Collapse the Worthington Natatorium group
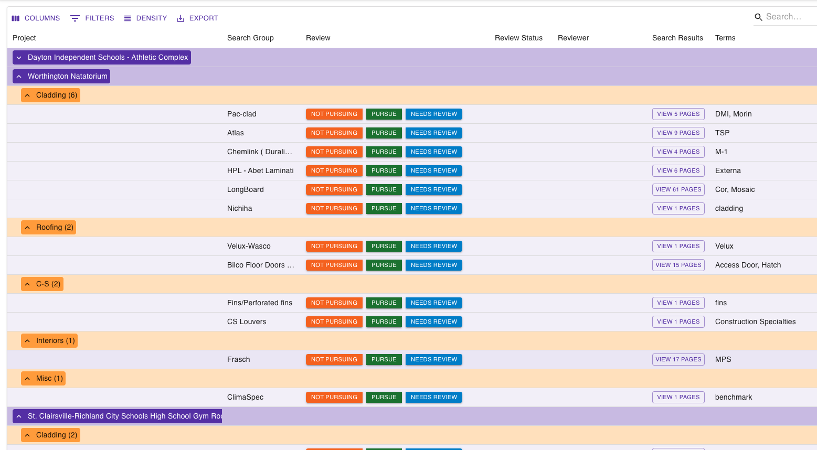Viewport: 817px width, 450px height. tap(19, 77)
